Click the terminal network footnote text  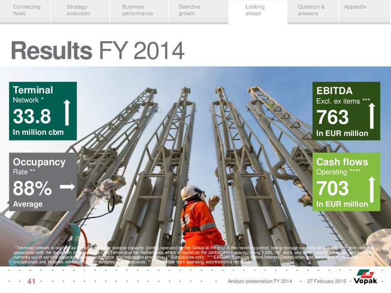[194, 255]
